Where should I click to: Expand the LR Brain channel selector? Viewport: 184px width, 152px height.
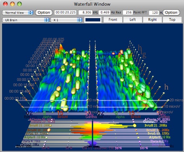(x=26, y=20)
